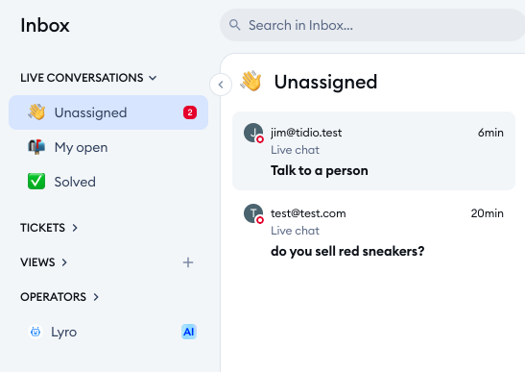The height and width of the screenshot is (372, 525).
Task: Expand the Operators section
Action: point(60,297)
